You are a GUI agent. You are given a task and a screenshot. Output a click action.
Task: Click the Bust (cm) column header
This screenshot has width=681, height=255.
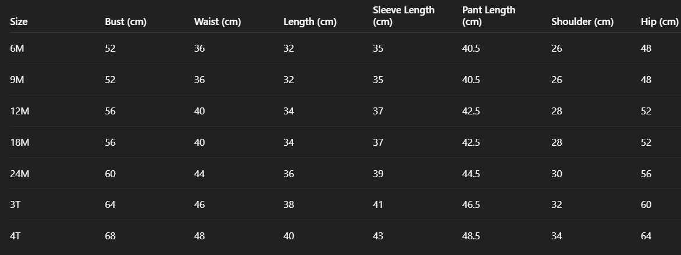[125, 22]
